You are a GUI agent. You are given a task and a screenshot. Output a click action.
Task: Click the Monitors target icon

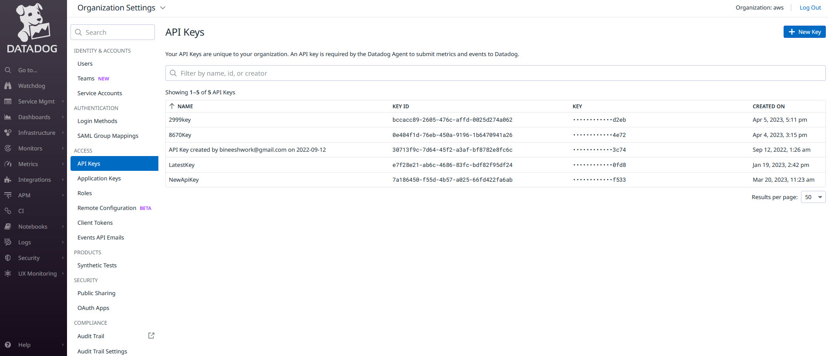coord(8,148)
